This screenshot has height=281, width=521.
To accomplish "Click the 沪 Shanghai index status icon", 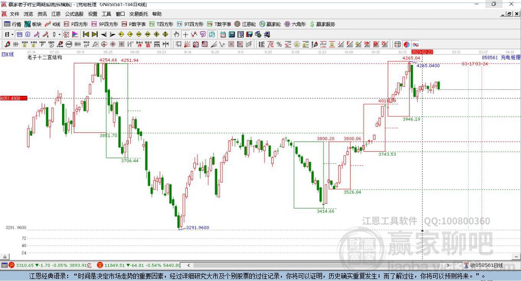I will tap(12, 265).
